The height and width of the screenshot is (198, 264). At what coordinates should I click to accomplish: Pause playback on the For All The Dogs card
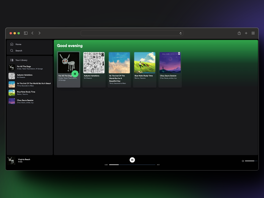click(x=75, y=74)
